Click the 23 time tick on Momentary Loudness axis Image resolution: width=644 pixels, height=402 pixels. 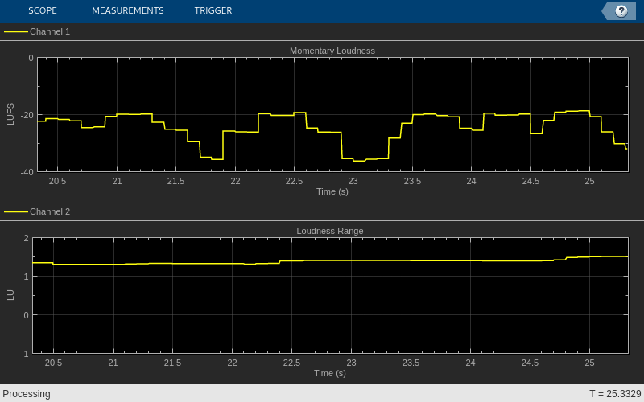pos(353,181)
